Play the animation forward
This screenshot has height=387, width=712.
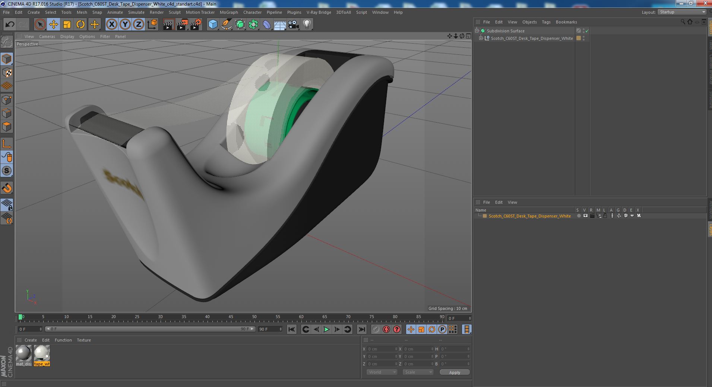[x=326, y=329]
